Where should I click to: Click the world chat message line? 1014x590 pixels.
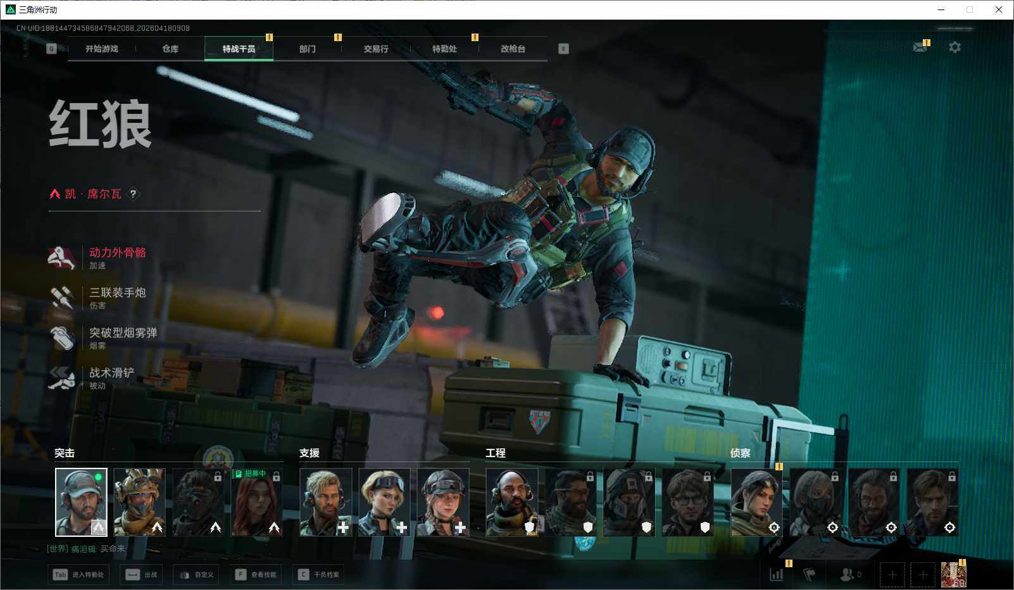tap(86, 549)
